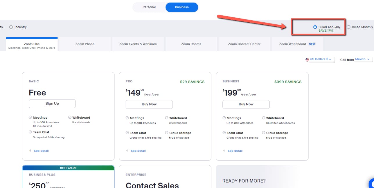The width and height of the screenshot is (374, 188).
Task: Click Buy Now on the Pro plan
Action: [149, 104]
